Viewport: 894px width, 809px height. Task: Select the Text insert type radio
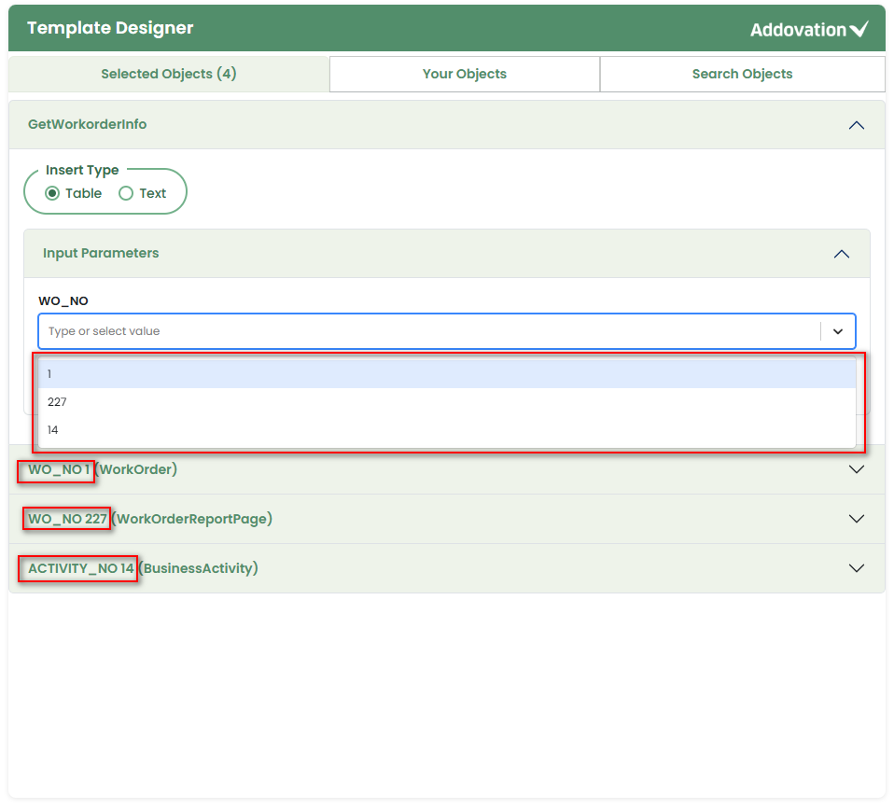[x=126, y=194]
